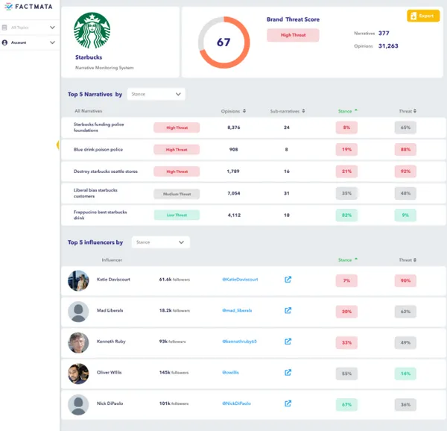This screenshot has height=431, width=447.
Task: Open Oliver Willis external profile link icon
Action: (x=288, y=373)
